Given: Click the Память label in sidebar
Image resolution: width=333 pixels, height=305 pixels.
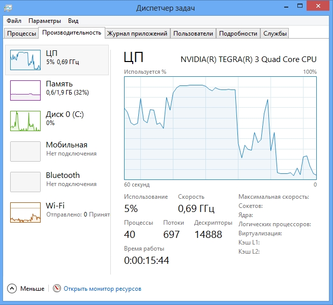Looking at the screenshot, I should 59,84.
